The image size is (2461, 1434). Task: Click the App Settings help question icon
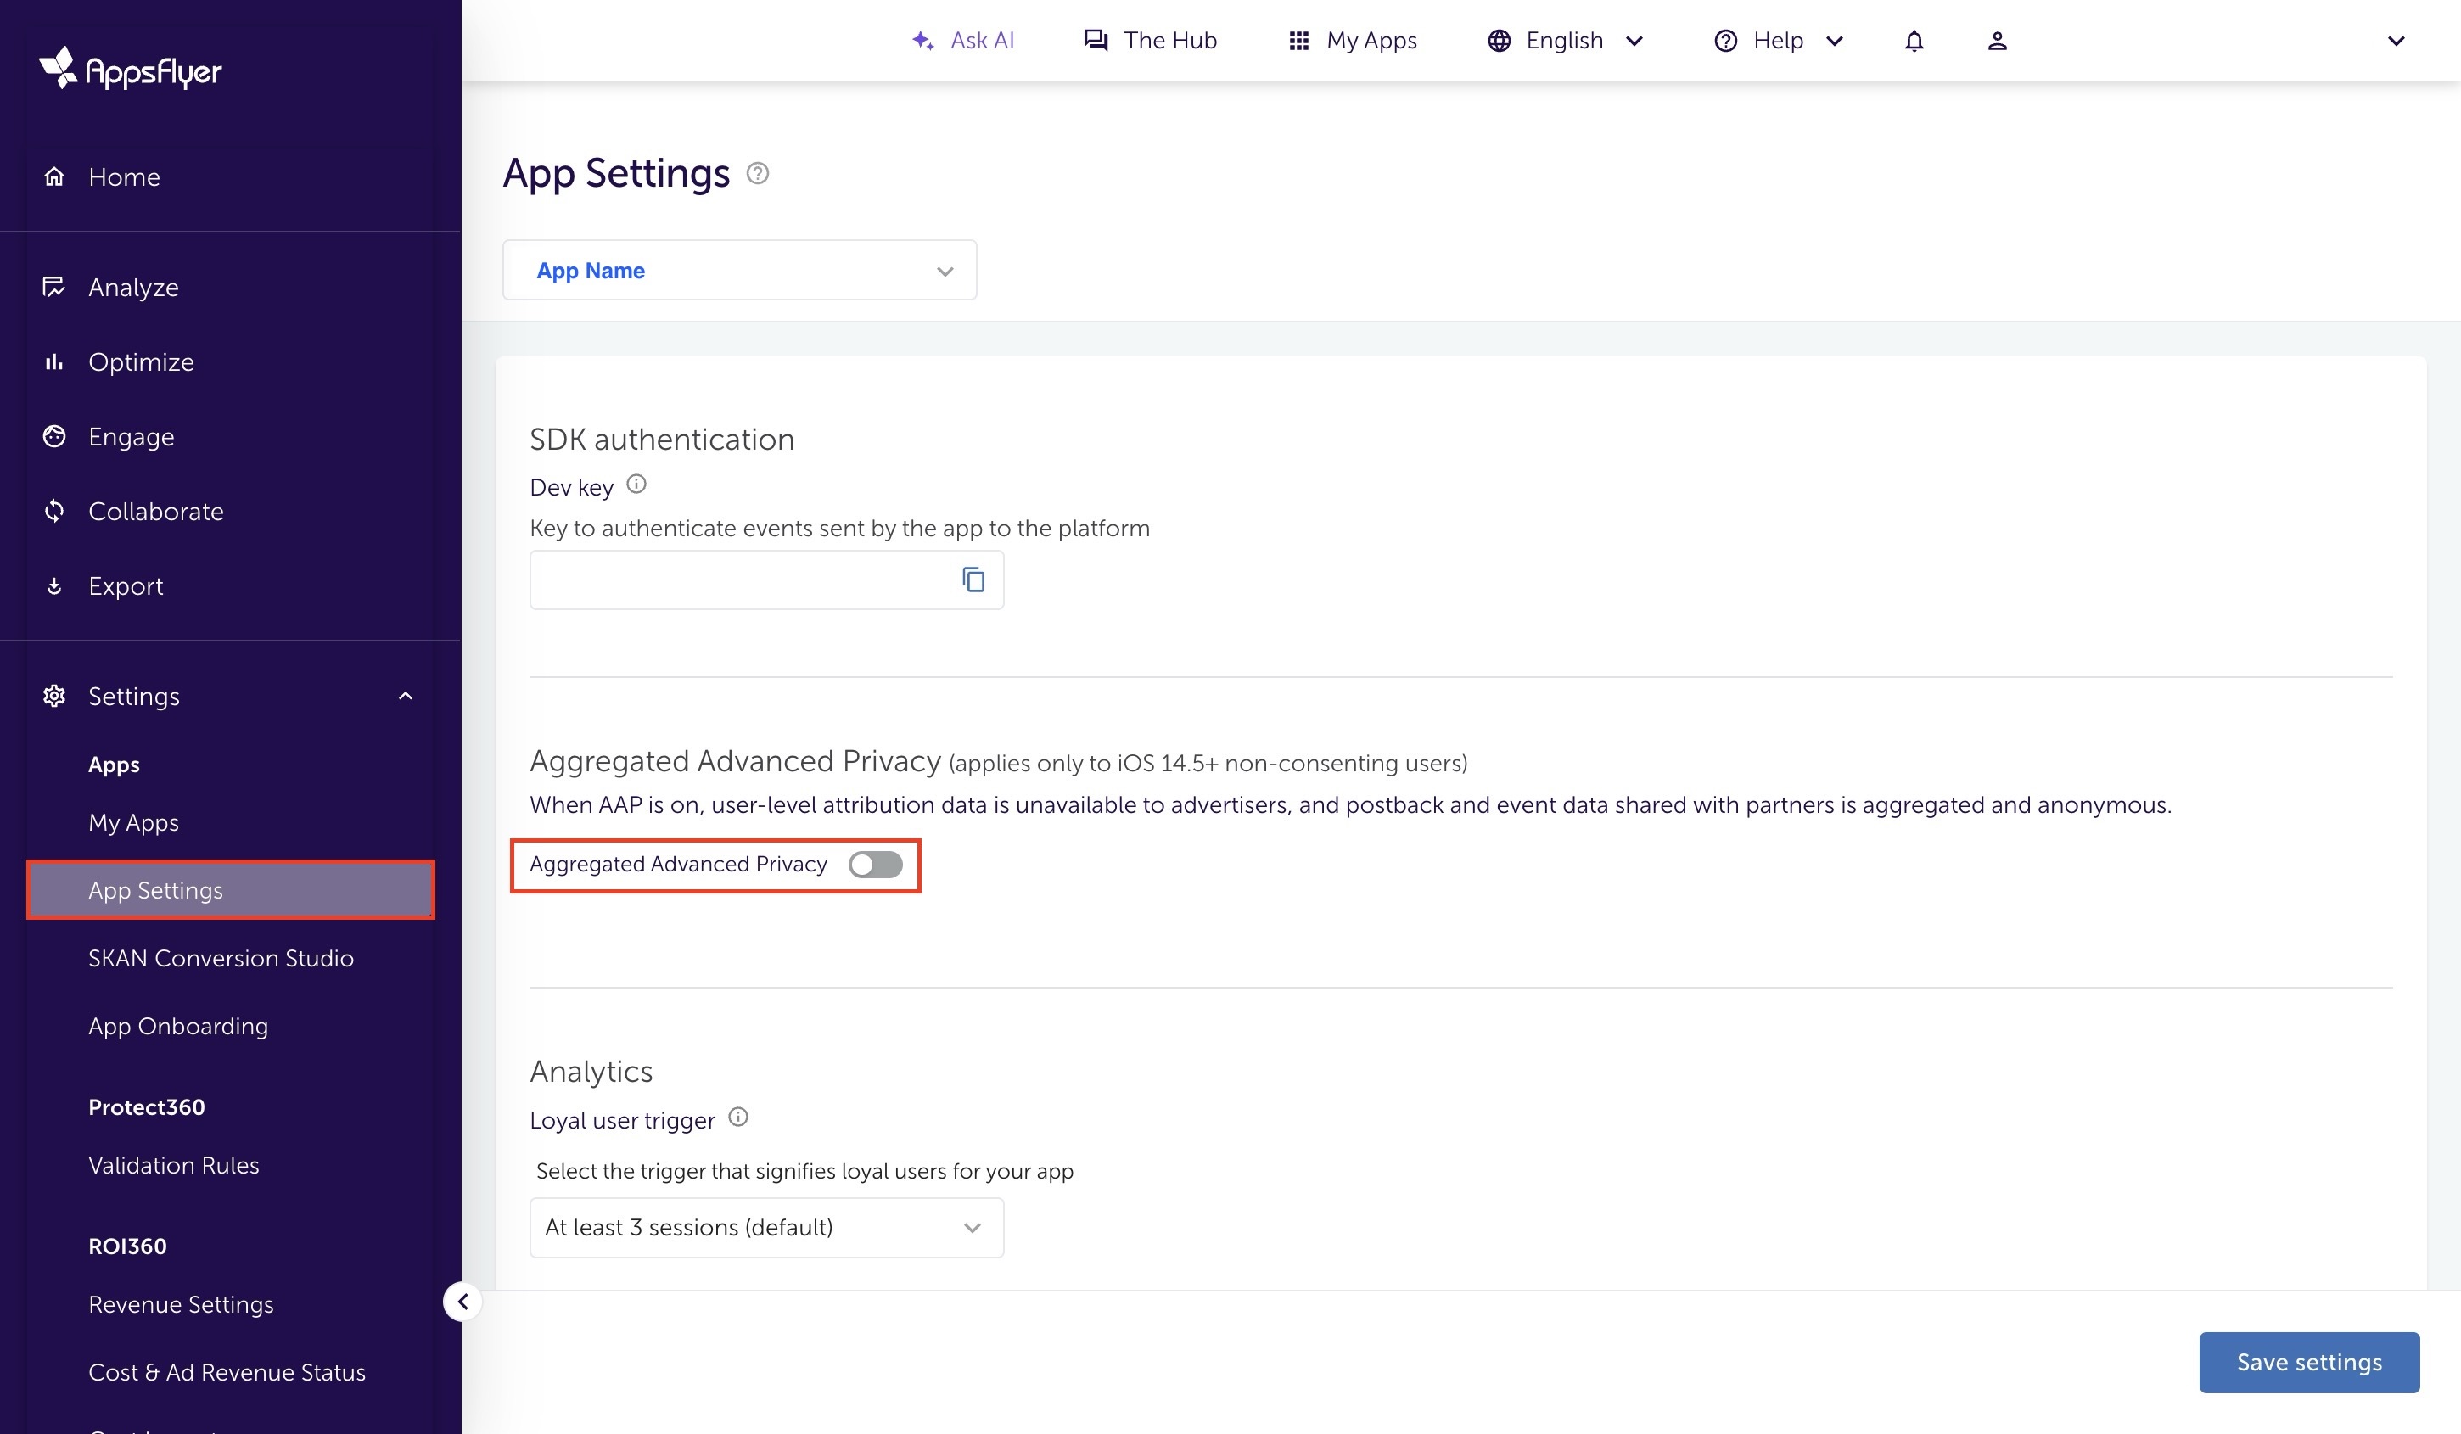(758, 174)
